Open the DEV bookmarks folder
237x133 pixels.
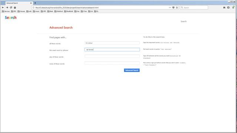pos(14,11)
